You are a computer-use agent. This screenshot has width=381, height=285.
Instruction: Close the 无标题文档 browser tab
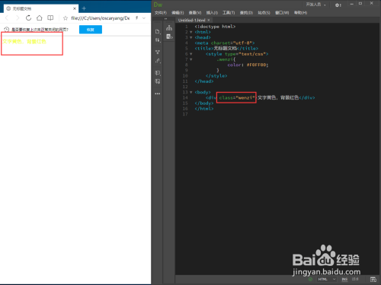coord(75,8)
